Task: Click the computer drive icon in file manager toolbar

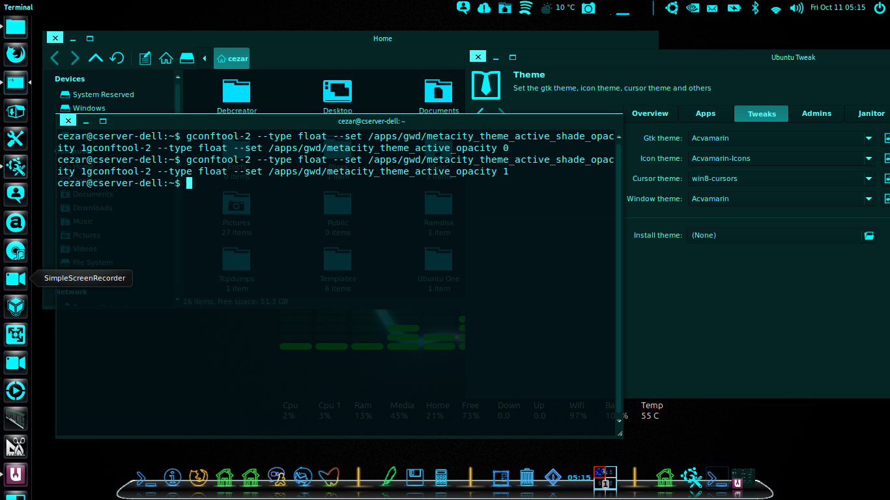Action: [187, 58]
